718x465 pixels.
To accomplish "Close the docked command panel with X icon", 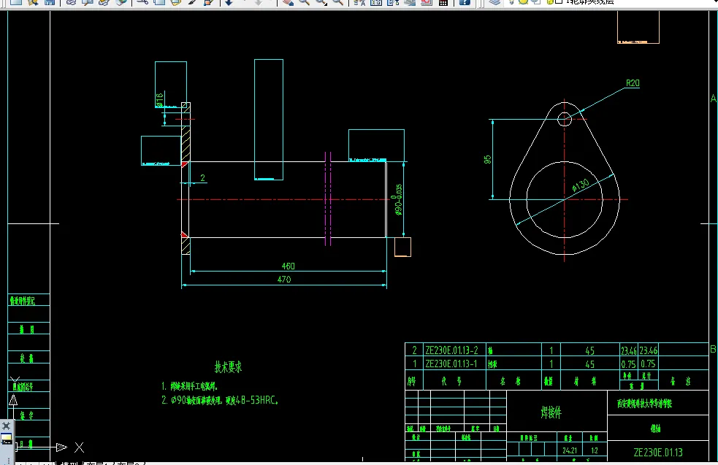I will (x=7, y=426).
